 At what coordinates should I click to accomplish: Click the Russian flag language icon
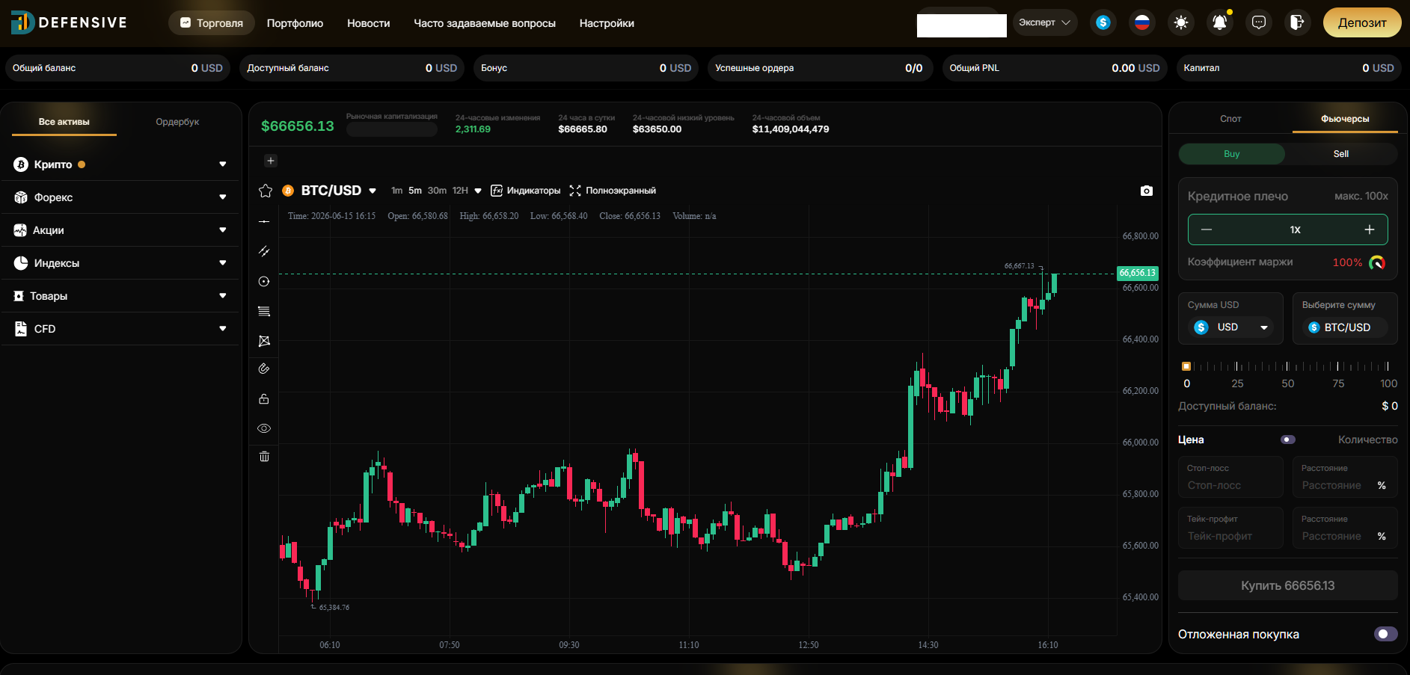tap(1141, 22)
